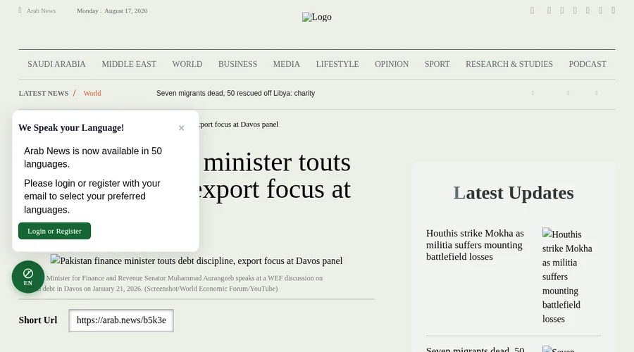The height and width of the screenshot is (352, 634).
Task: Click the 'Arab News is now available in 50 languages' text
Action: [93, 158]
